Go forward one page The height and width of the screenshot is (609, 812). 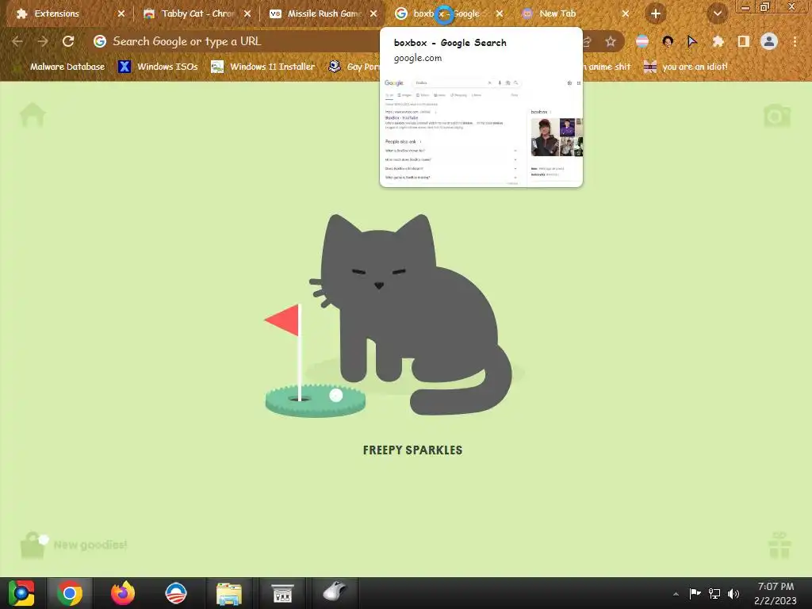coord(43,41)
